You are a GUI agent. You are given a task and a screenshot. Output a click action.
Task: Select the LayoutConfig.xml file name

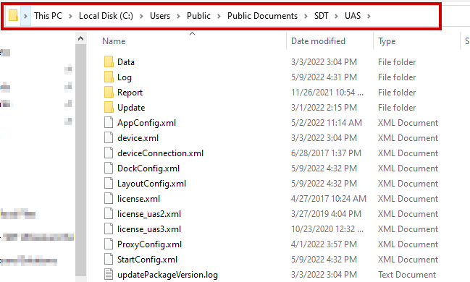click(x=151, y=184)
